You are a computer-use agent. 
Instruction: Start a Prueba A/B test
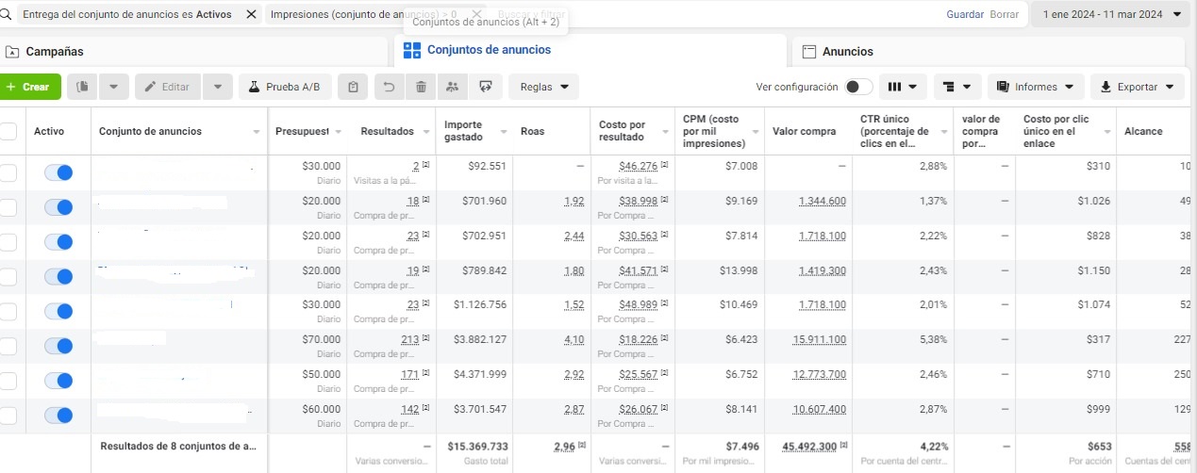[x=285, y=87]
